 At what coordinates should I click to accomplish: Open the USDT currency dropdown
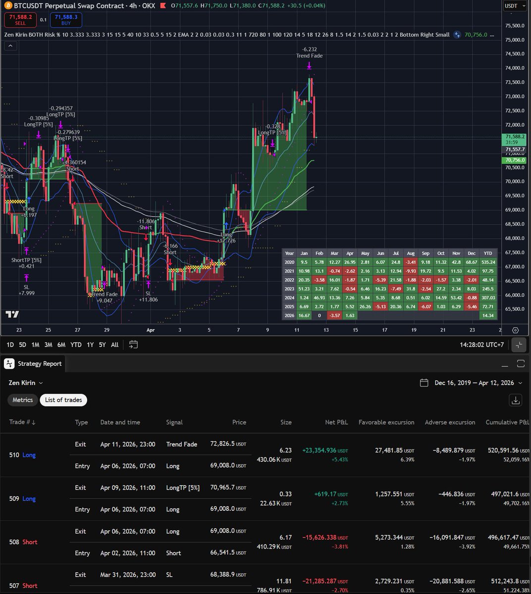pyautogui.click(x=515, y=6)
